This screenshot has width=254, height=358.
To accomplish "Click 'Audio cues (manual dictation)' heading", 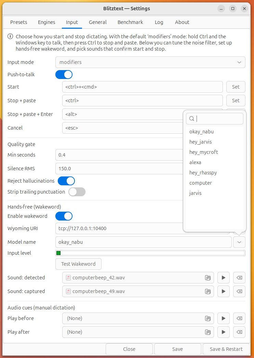I will point(41,308).
